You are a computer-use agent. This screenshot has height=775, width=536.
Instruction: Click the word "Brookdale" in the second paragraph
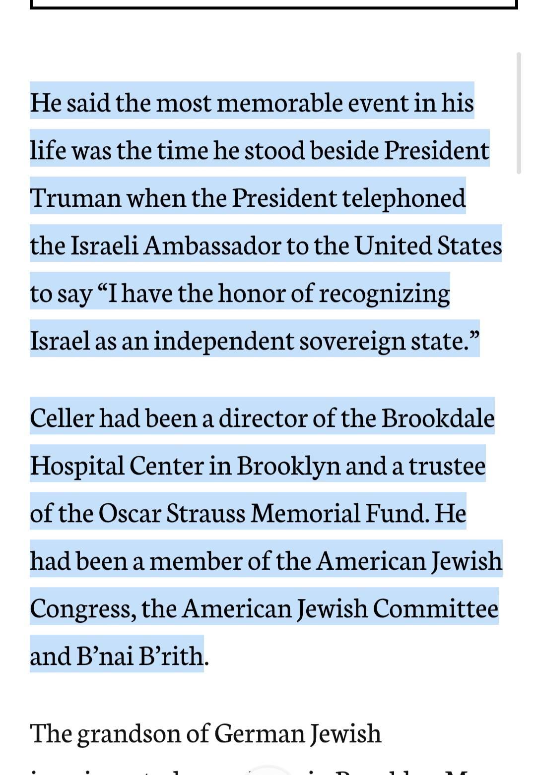coord(438,418)
